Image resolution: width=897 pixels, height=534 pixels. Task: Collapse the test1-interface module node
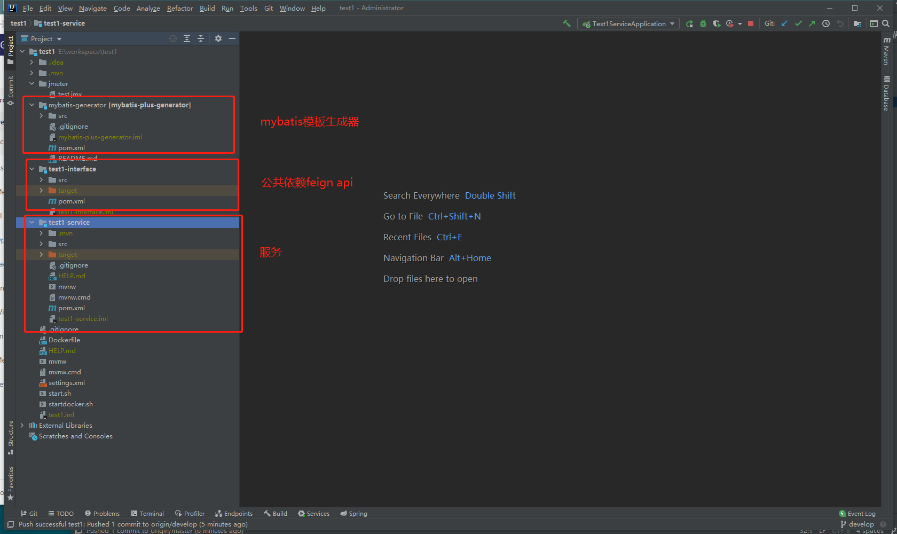point(32,169)
